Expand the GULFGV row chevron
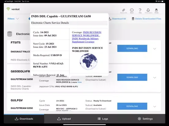The image size is (169, 126). coord(155,107)
